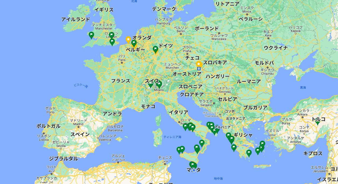
Task: Click the green flag pin in Wales
Action: tap(91, 35)
